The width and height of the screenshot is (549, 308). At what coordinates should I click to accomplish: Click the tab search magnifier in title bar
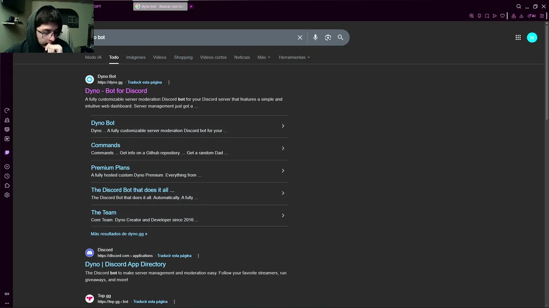519,6
